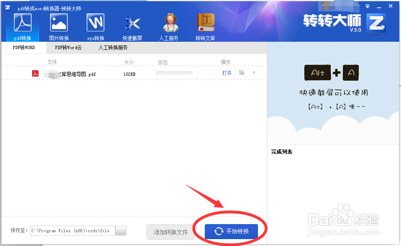Viewport: 401px width, 246px height.
Task: Minimize the 转转大师 window
Action: coord(379,7)
